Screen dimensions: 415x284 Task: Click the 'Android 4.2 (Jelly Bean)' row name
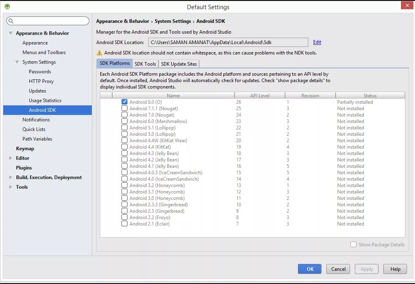coord(154,160)
